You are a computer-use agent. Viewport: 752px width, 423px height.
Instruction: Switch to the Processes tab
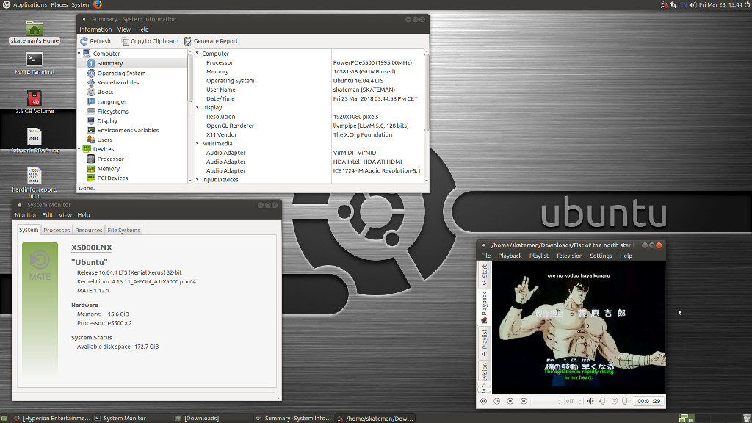pyautogui.click(x=57, y=230)
